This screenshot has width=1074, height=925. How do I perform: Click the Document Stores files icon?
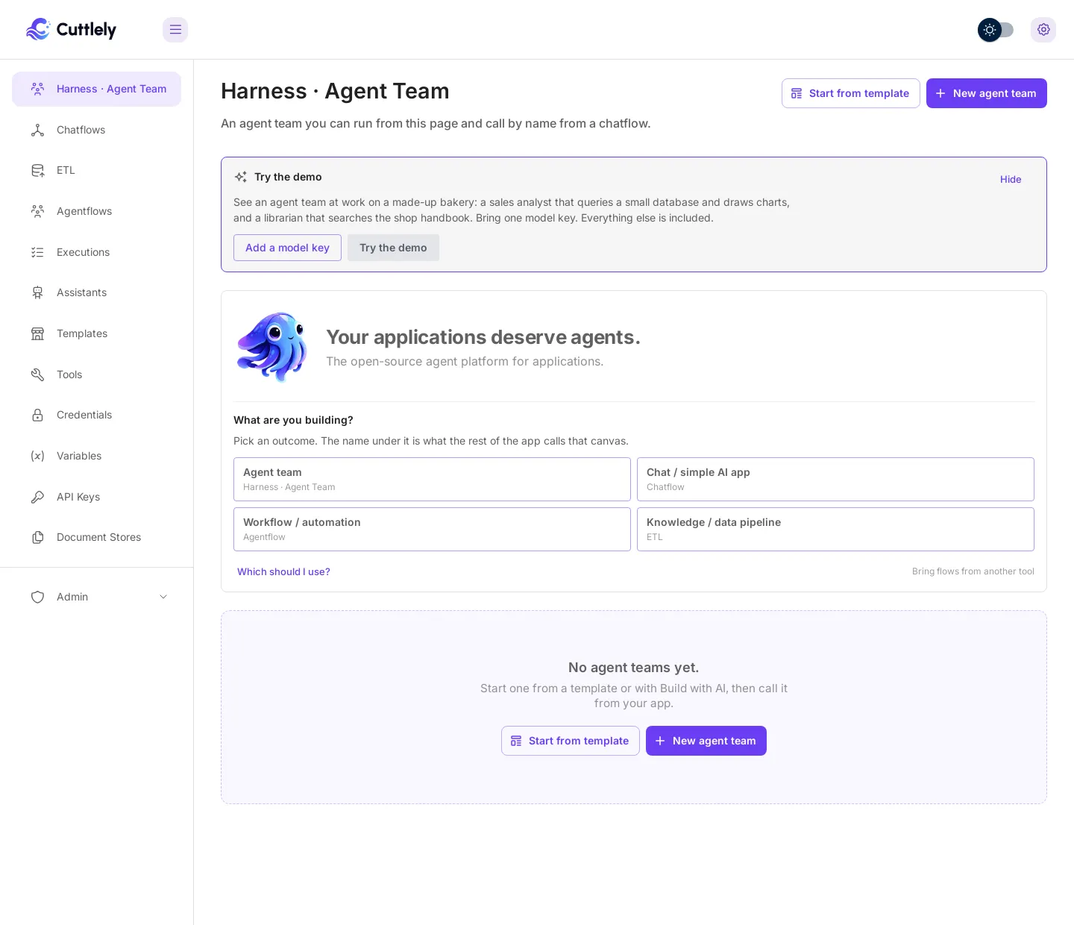(37, 537)
